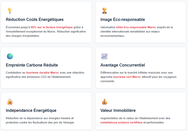Select the Réduction Coûts Énergétiques heading
The width and height of the screenshot is (188, 131).
pyautogui.click(x=35, y=19)
